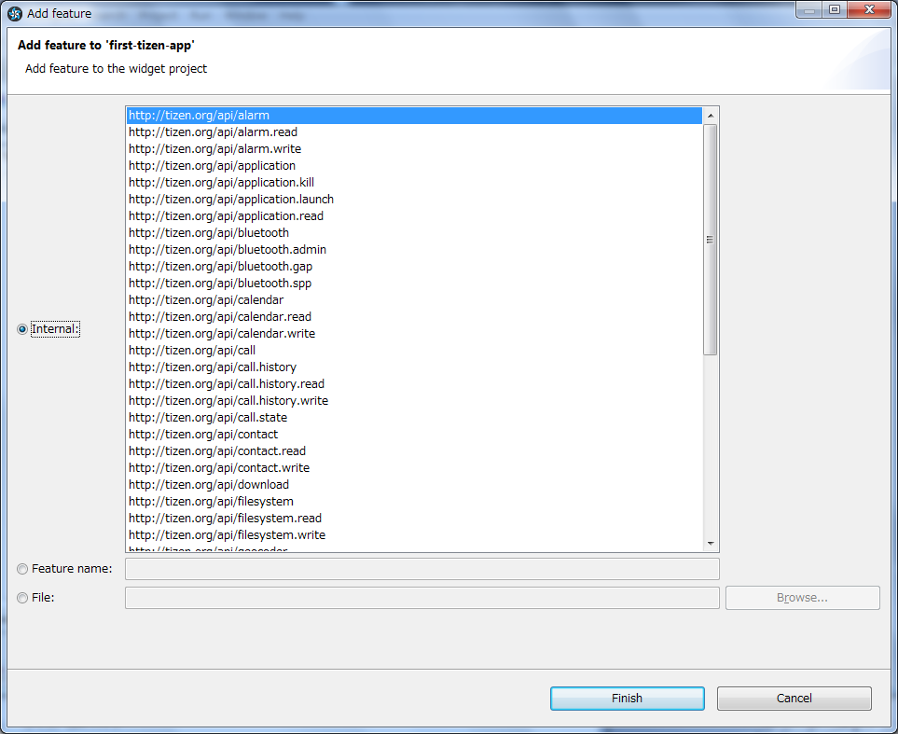Screen dimensions: 898x734
Task: Select the application.read feature entry
Action: [x=415, y=216]
